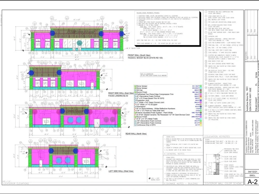Select the Expansion Joint legend label

[143, 100]
